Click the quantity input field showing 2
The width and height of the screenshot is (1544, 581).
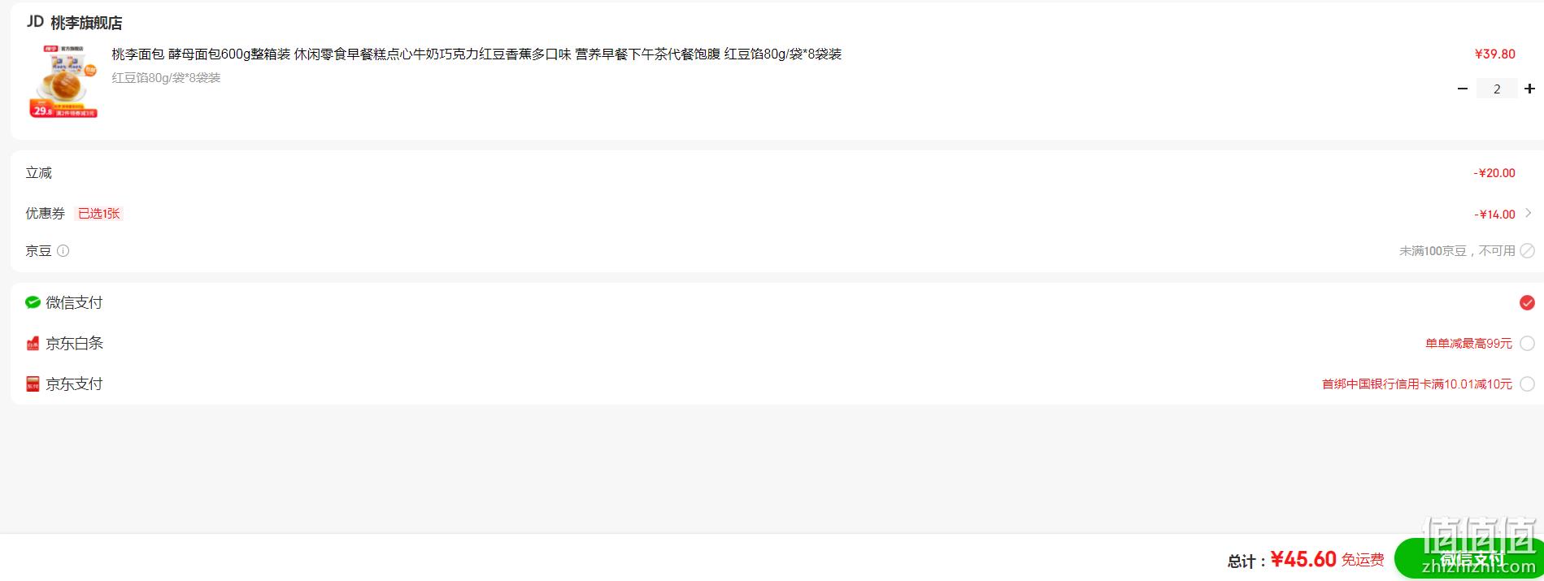coord(1497,89)
